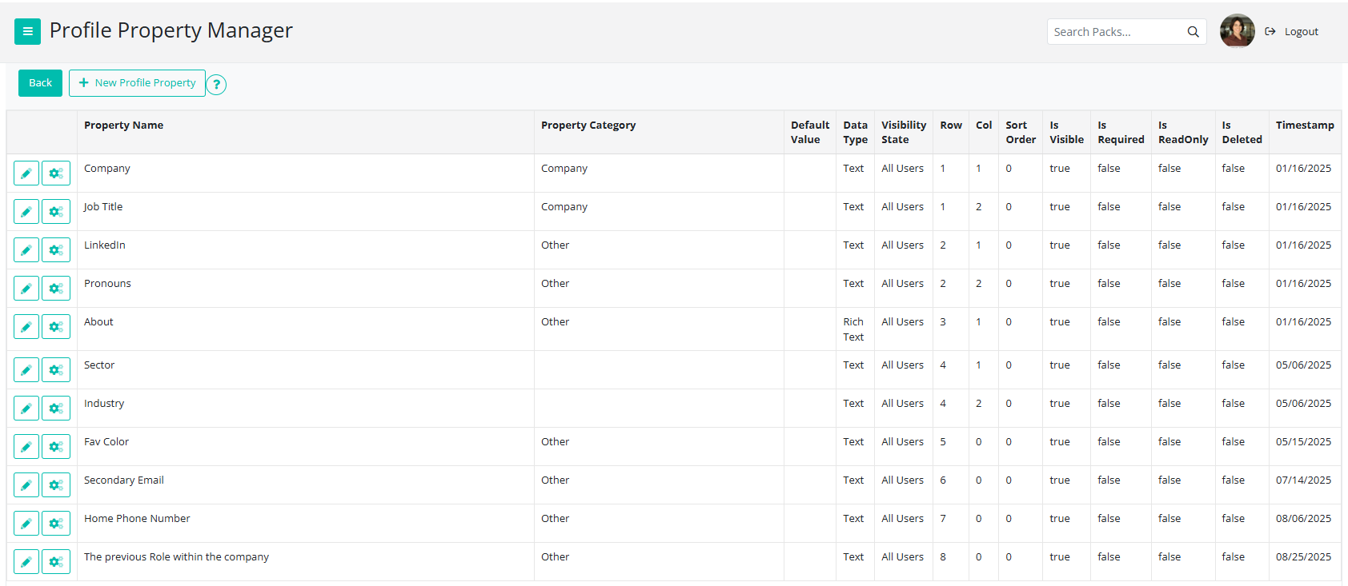
Task: Click the Property Name column header
Action: (x=124, y=126)
